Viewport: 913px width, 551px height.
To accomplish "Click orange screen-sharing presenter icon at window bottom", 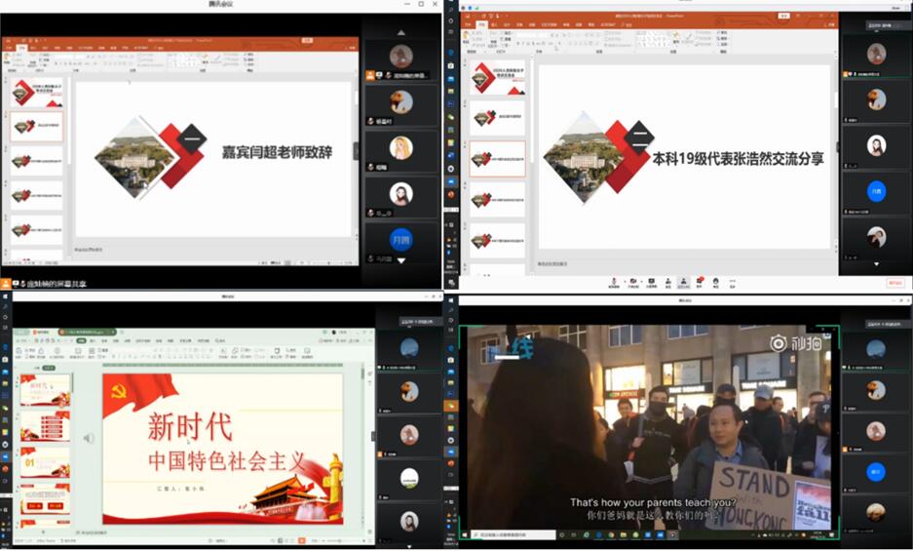I will [7, 283].
